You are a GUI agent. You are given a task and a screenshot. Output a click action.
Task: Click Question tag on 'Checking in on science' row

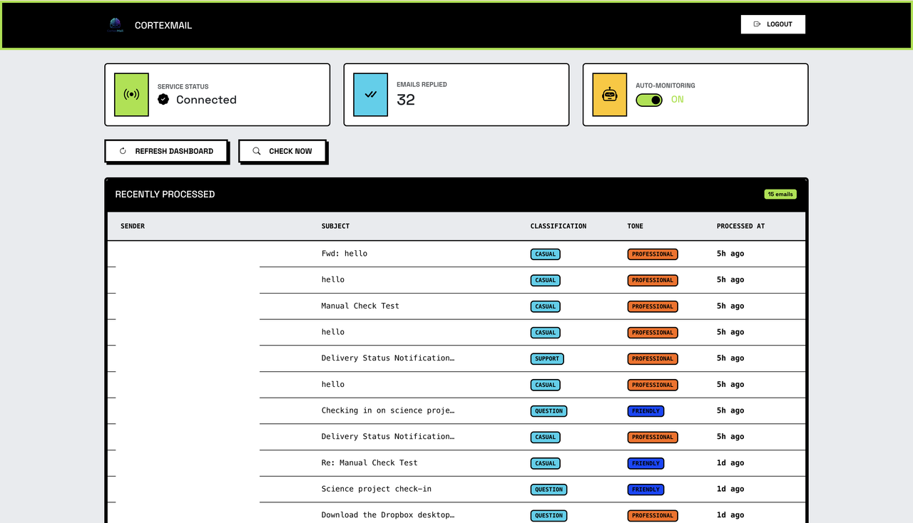click(549, 411)
